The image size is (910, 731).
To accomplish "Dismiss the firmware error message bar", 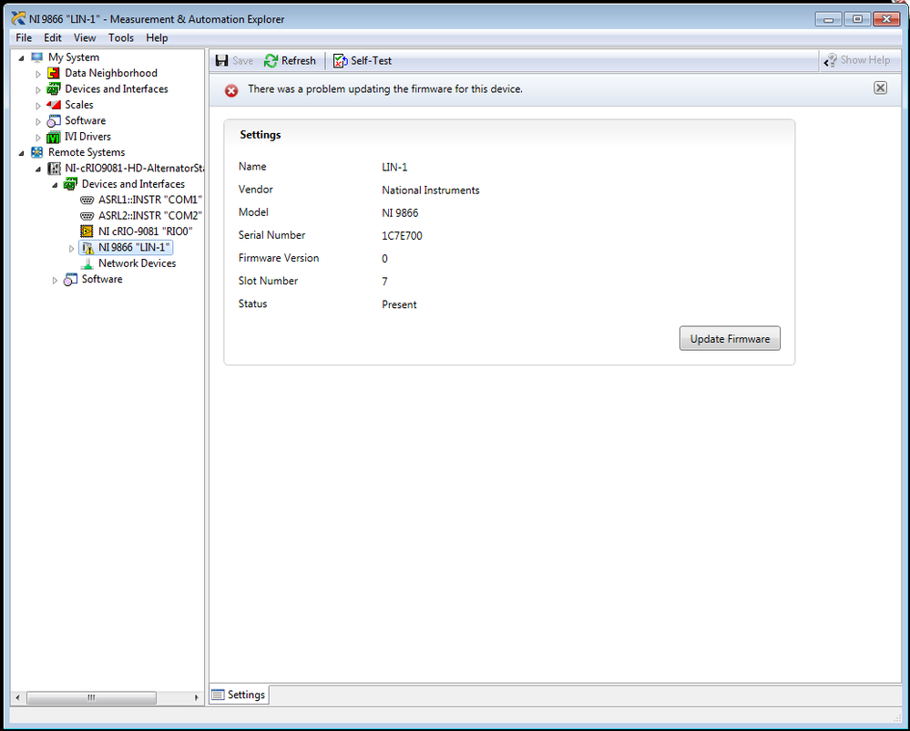I will (881, 88).
